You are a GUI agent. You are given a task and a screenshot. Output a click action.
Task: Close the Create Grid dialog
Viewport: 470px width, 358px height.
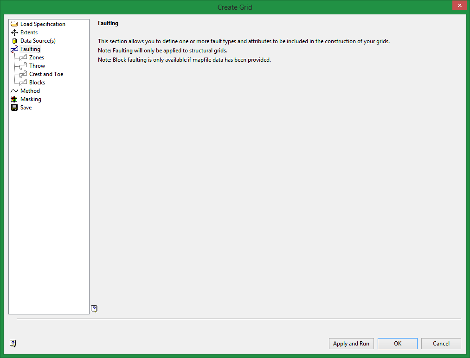coord(459,6)
